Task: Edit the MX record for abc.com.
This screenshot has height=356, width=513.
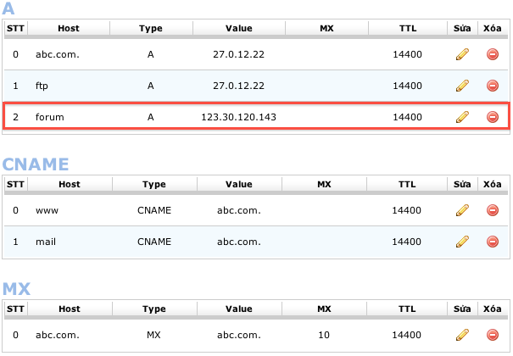Action: 462,335
